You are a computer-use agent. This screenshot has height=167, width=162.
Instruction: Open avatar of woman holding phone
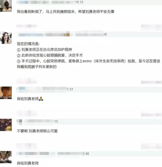[6, 38]
